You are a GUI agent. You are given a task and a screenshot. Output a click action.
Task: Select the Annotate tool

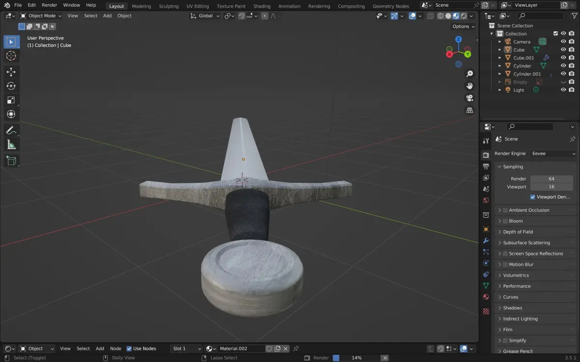click(11, 130)
